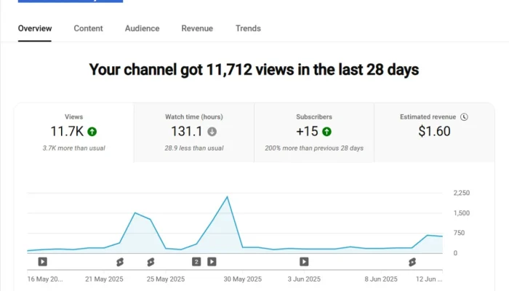Click the '3.7K more than usual' text
Viewport: 509px width, 291px height.
(73, 148)
